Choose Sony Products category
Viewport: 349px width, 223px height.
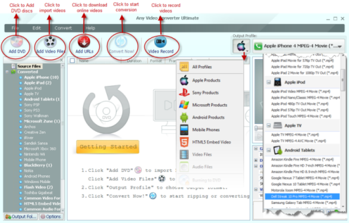(210, 92)
